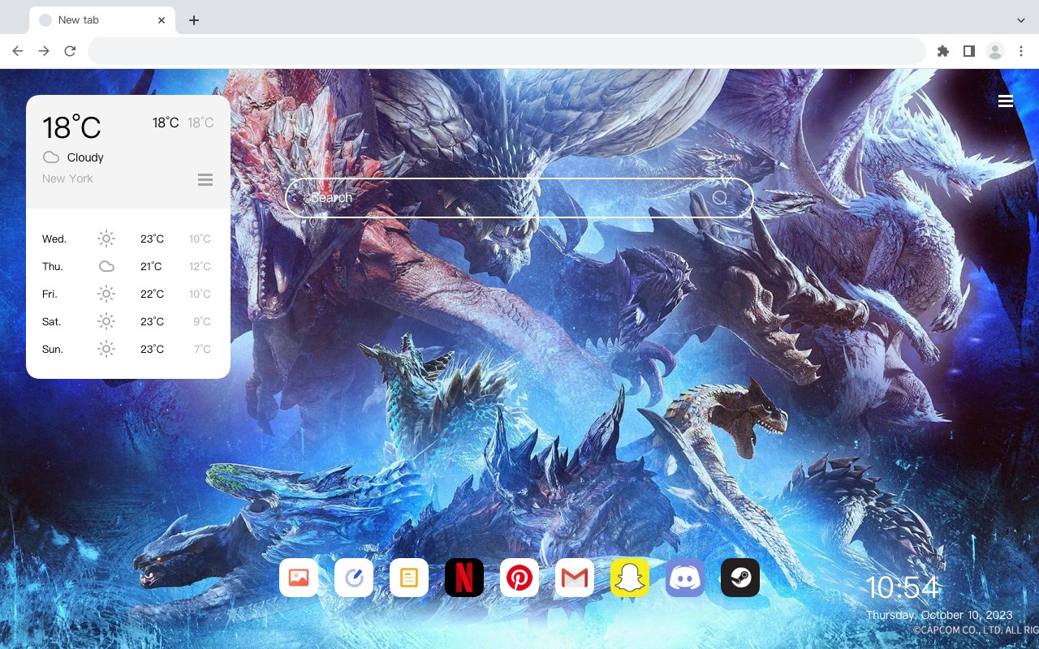
Task: Click the Cloudy weather condition icon
Action: pos(51,157)
